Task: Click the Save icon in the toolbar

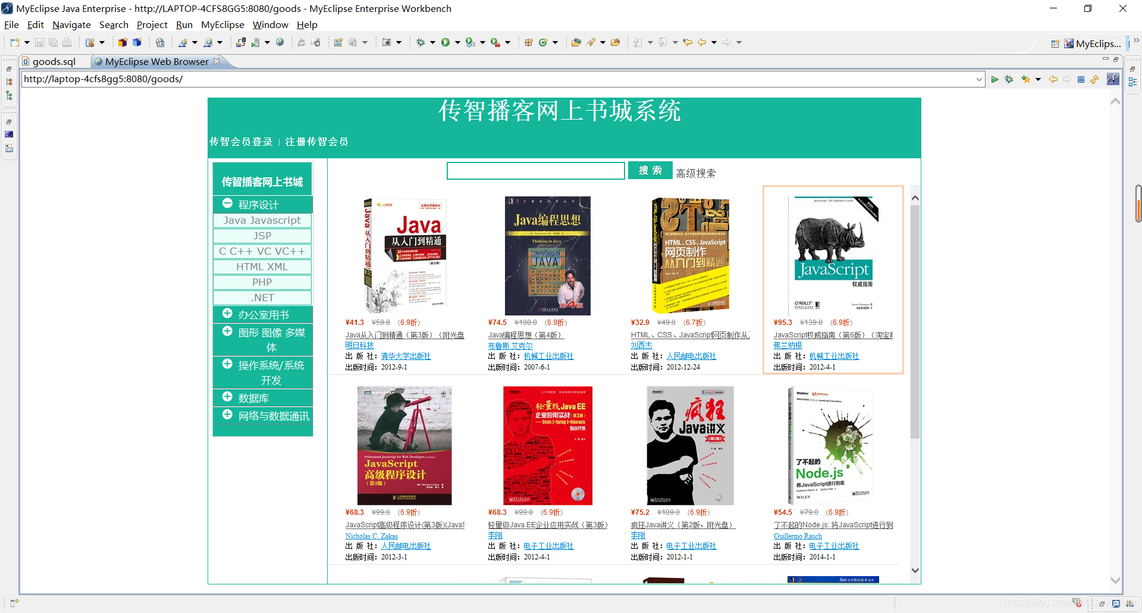Action: click(x=39, y=42)
